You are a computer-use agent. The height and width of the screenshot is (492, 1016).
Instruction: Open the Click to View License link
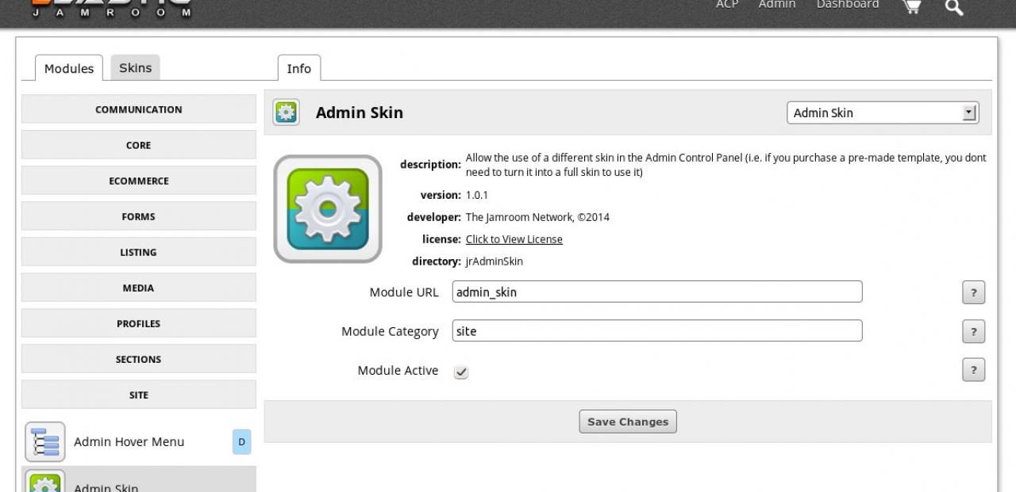(514, 239)
